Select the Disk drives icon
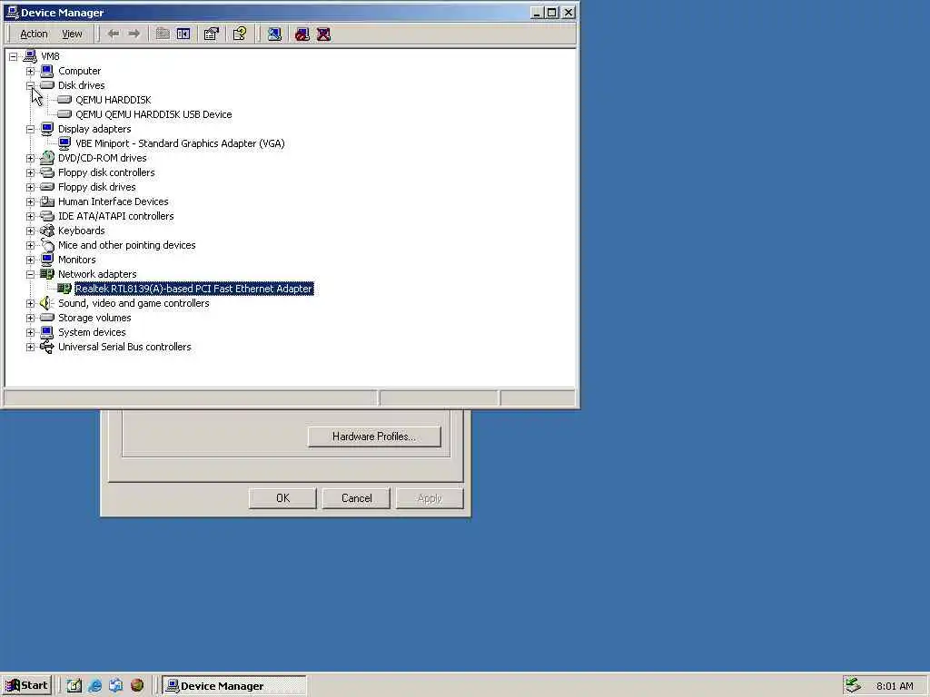 point(47,85)
